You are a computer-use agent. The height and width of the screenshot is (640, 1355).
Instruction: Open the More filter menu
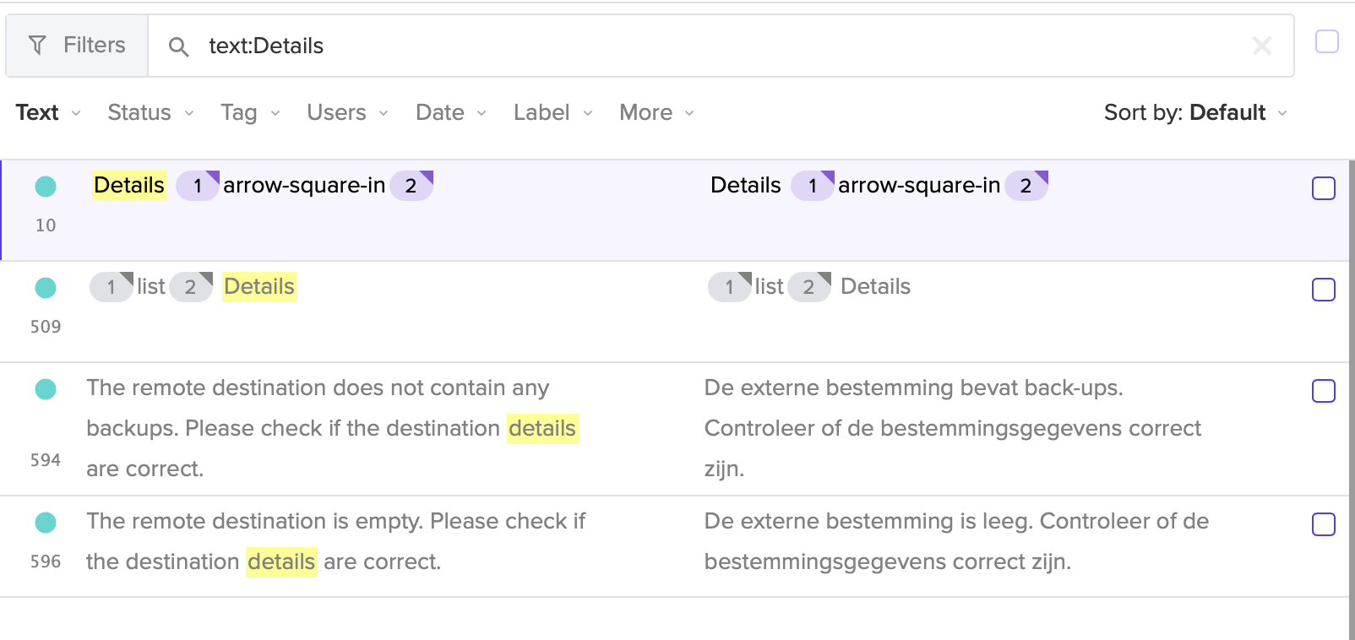point(656,113)
